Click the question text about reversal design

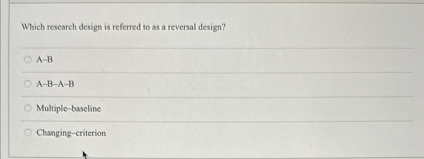point(123,28)
